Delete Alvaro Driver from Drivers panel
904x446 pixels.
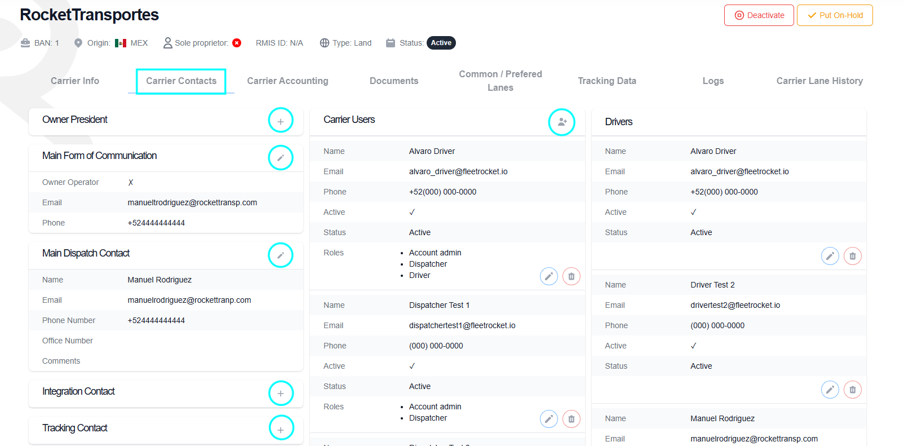pyautogui.click(x=853, y=256)
